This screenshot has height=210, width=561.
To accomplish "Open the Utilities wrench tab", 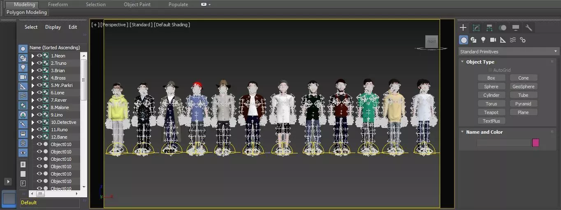I will (529, 28).
